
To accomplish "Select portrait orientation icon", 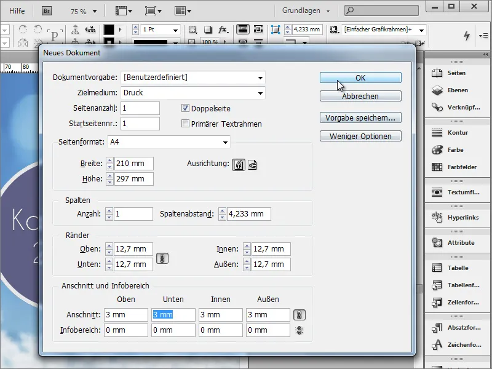I will pos(239,164).
